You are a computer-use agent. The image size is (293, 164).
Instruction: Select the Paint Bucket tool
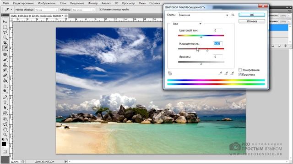(x=5, y=81)
